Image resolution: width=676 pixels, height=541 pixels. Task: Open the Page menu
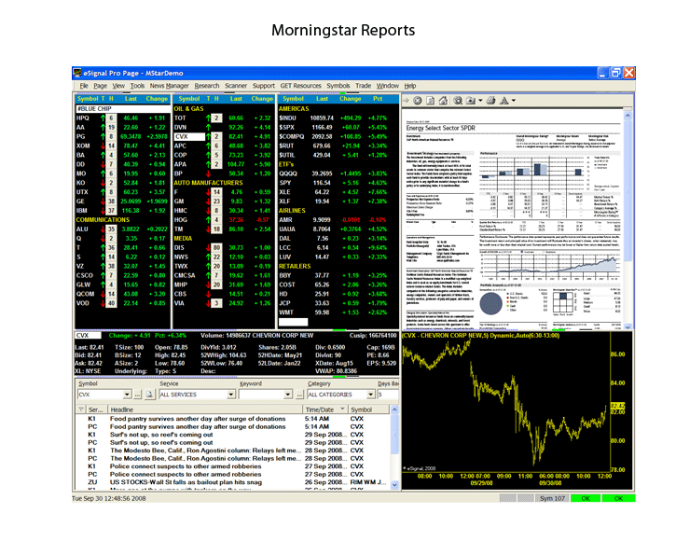pyautogui.click(x=101, y=86)
